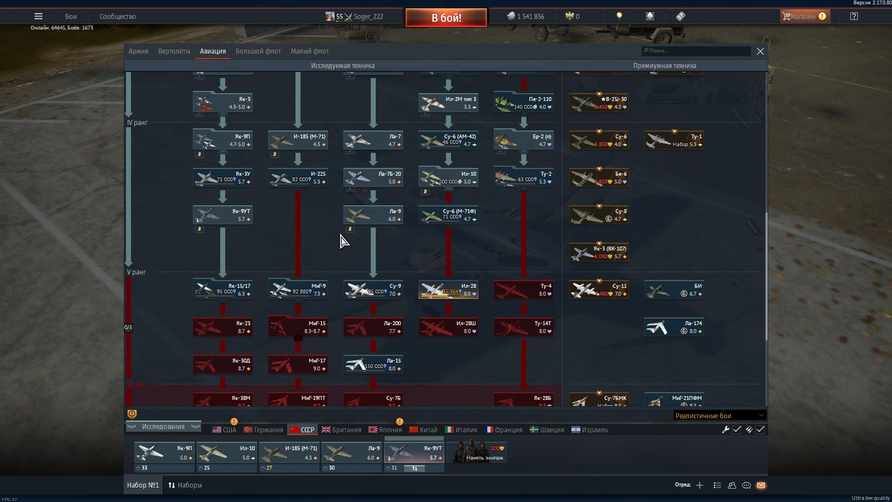Screen dimensions: 892x502
Task: Open the main hamburger menu
Action: [x=38, y=16]
